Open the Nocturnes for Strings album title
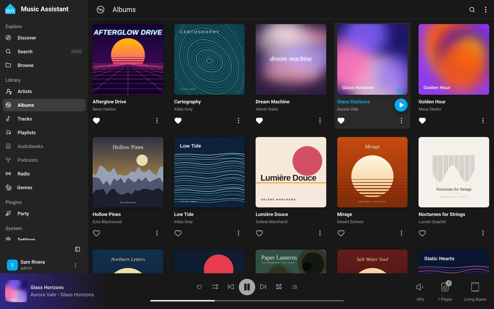Screen dimensions: 494x309 [x=442, y=214]
